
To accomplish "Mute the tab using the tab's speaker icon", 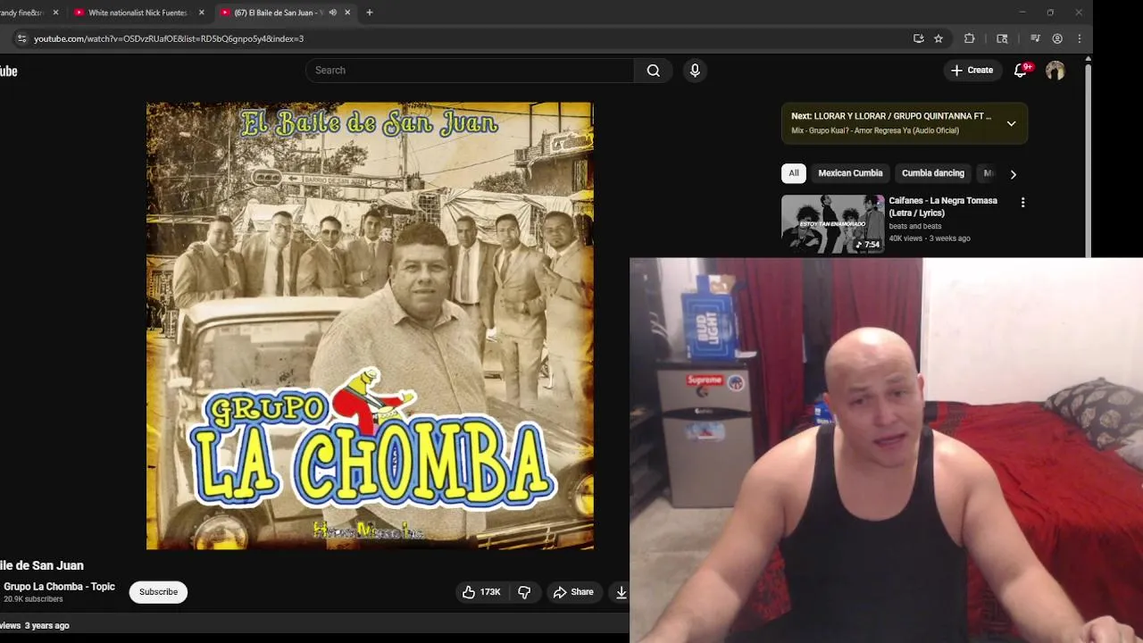I will tap(332, 13).
